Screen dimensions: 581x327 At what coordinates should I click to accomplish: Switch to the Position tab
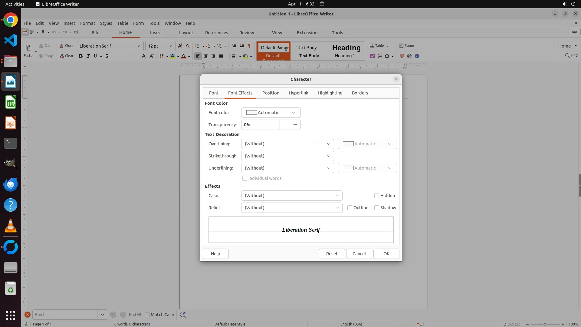click(x=271, y=93)
